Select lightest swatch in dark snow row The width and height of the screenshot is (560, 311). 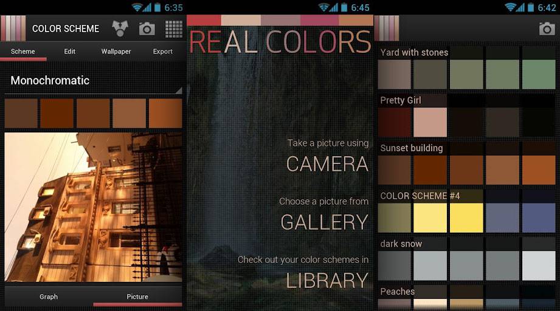coord(539,265)
